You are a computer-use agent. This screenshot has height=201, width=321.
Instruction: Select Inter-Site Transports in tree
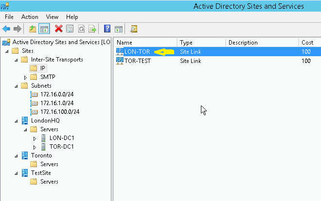[57, 60]
